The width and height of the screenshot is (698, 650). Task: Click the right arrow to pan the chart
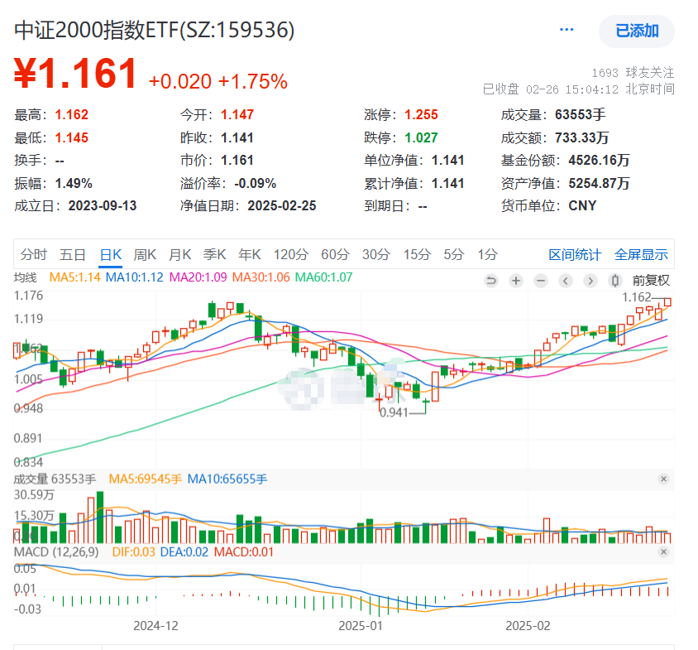pos(590,281)
